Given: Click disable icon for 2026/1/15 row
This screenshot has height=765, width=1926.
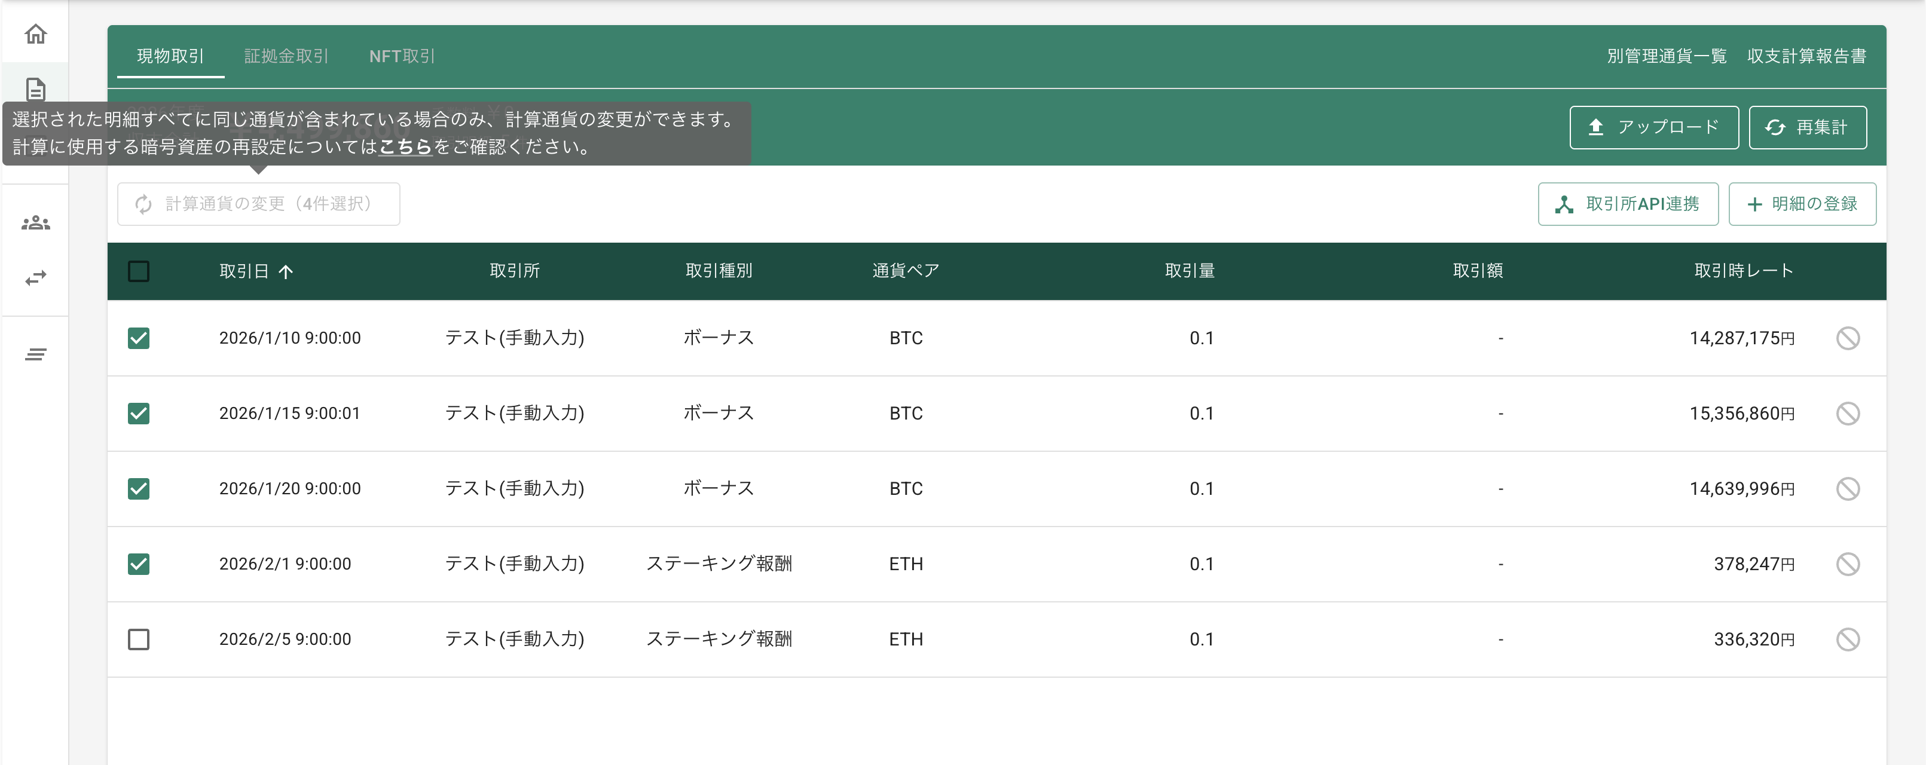Looking at the screenshot, I should (x=1848, y=414).
